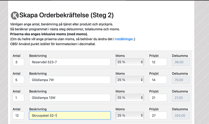Click the Antal field containing 5
The image size is (209, 124).
pos(18,80)
